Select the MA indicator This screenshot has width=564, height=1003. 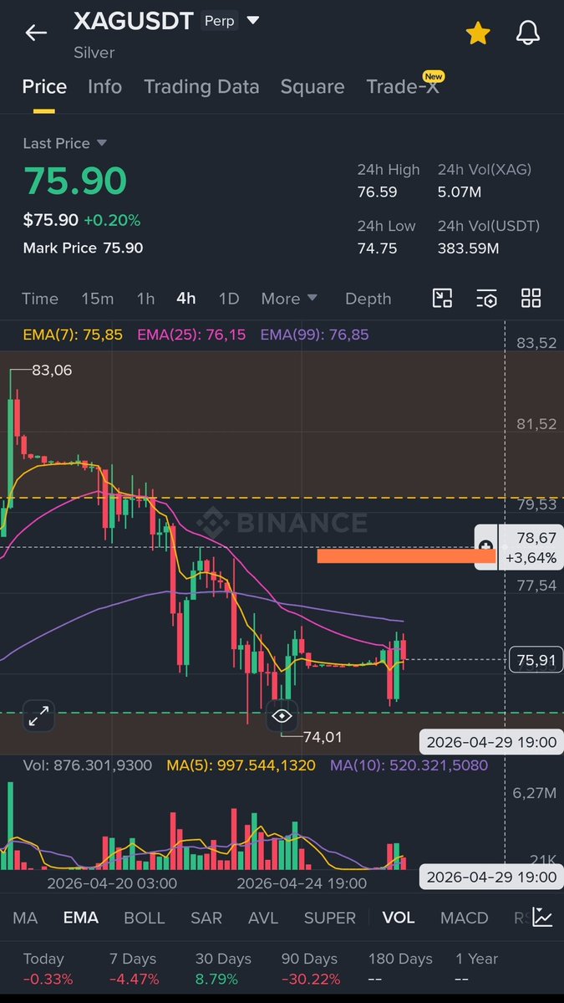(25, 918)
